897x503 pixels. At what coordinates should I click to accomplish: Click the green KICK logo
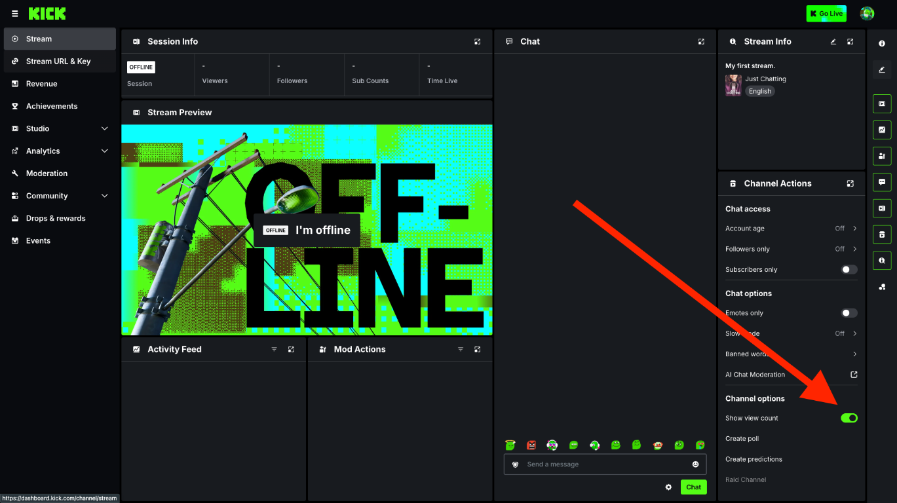(x=47, y=13)
